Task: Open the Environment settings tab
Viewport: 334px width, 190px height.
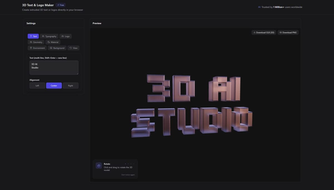Action: pyautogui.click(x=37, y=48)
